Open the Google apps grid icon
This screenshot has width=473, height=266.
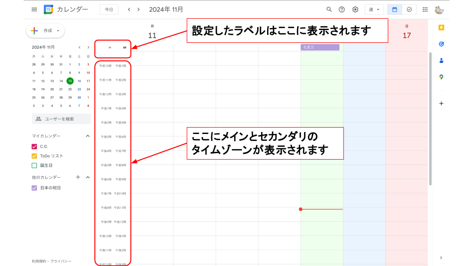click(x=425, y=9)
